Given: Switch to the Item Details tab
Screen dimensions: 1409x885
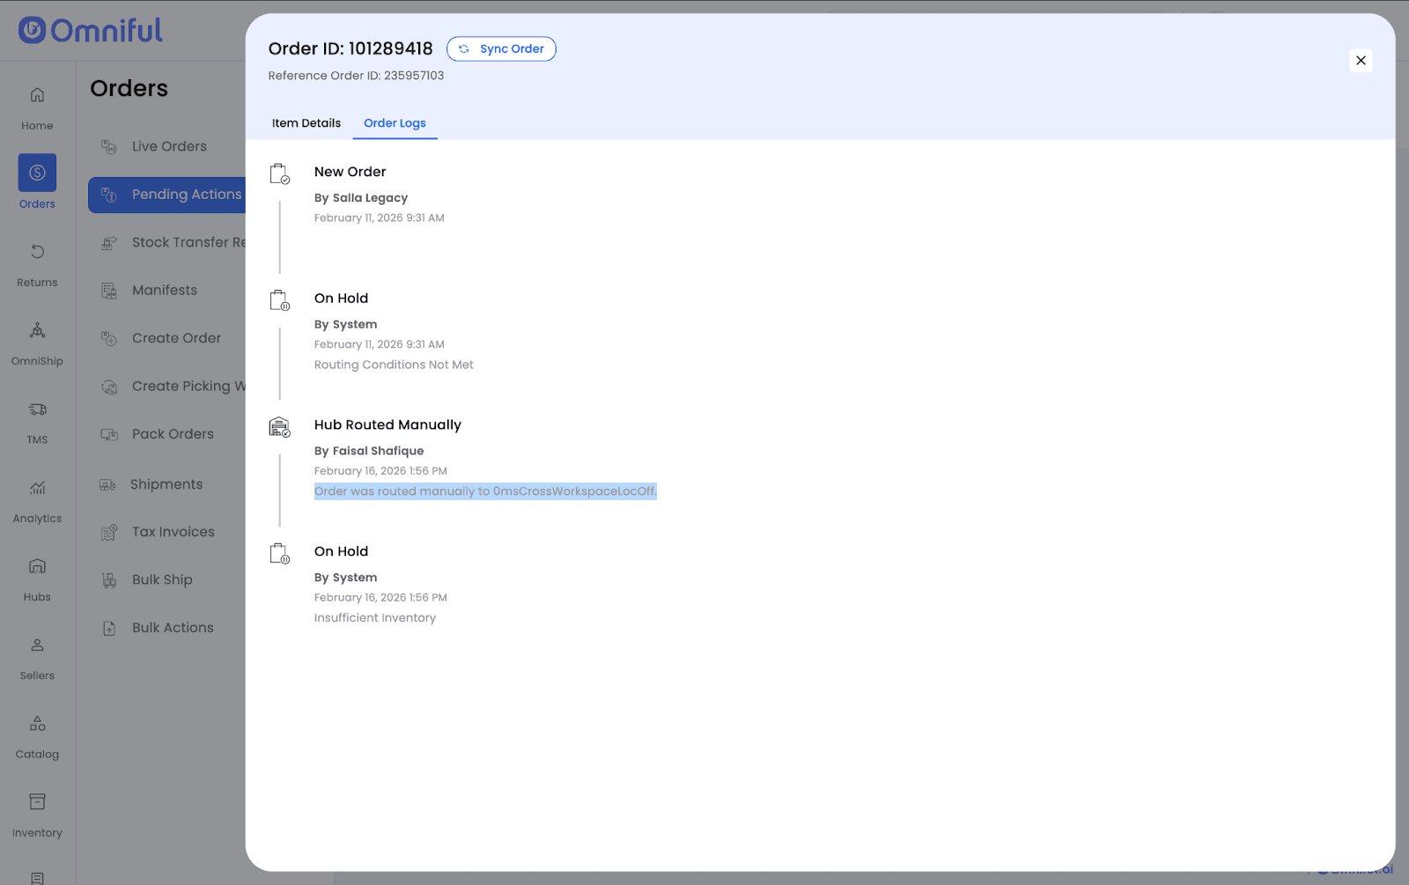Looking at the screenshot, I should click(306, 123).
